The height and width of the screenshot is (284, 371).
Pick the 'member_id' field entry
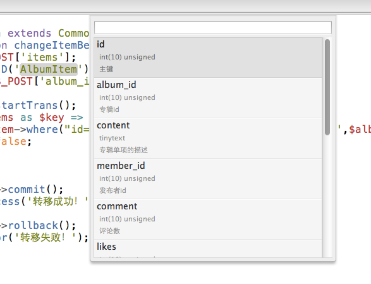pos(208,179)
